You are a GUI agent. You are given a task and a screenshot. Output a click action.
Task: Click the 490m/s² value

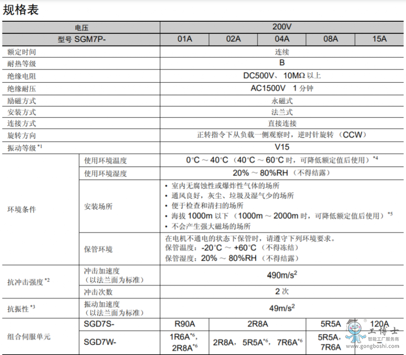coord(282,275)
